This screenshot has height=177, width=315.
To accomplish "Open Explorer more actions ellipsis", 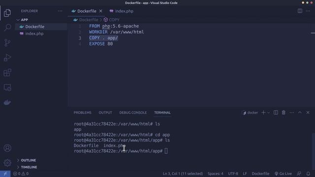I will (60, 11).
